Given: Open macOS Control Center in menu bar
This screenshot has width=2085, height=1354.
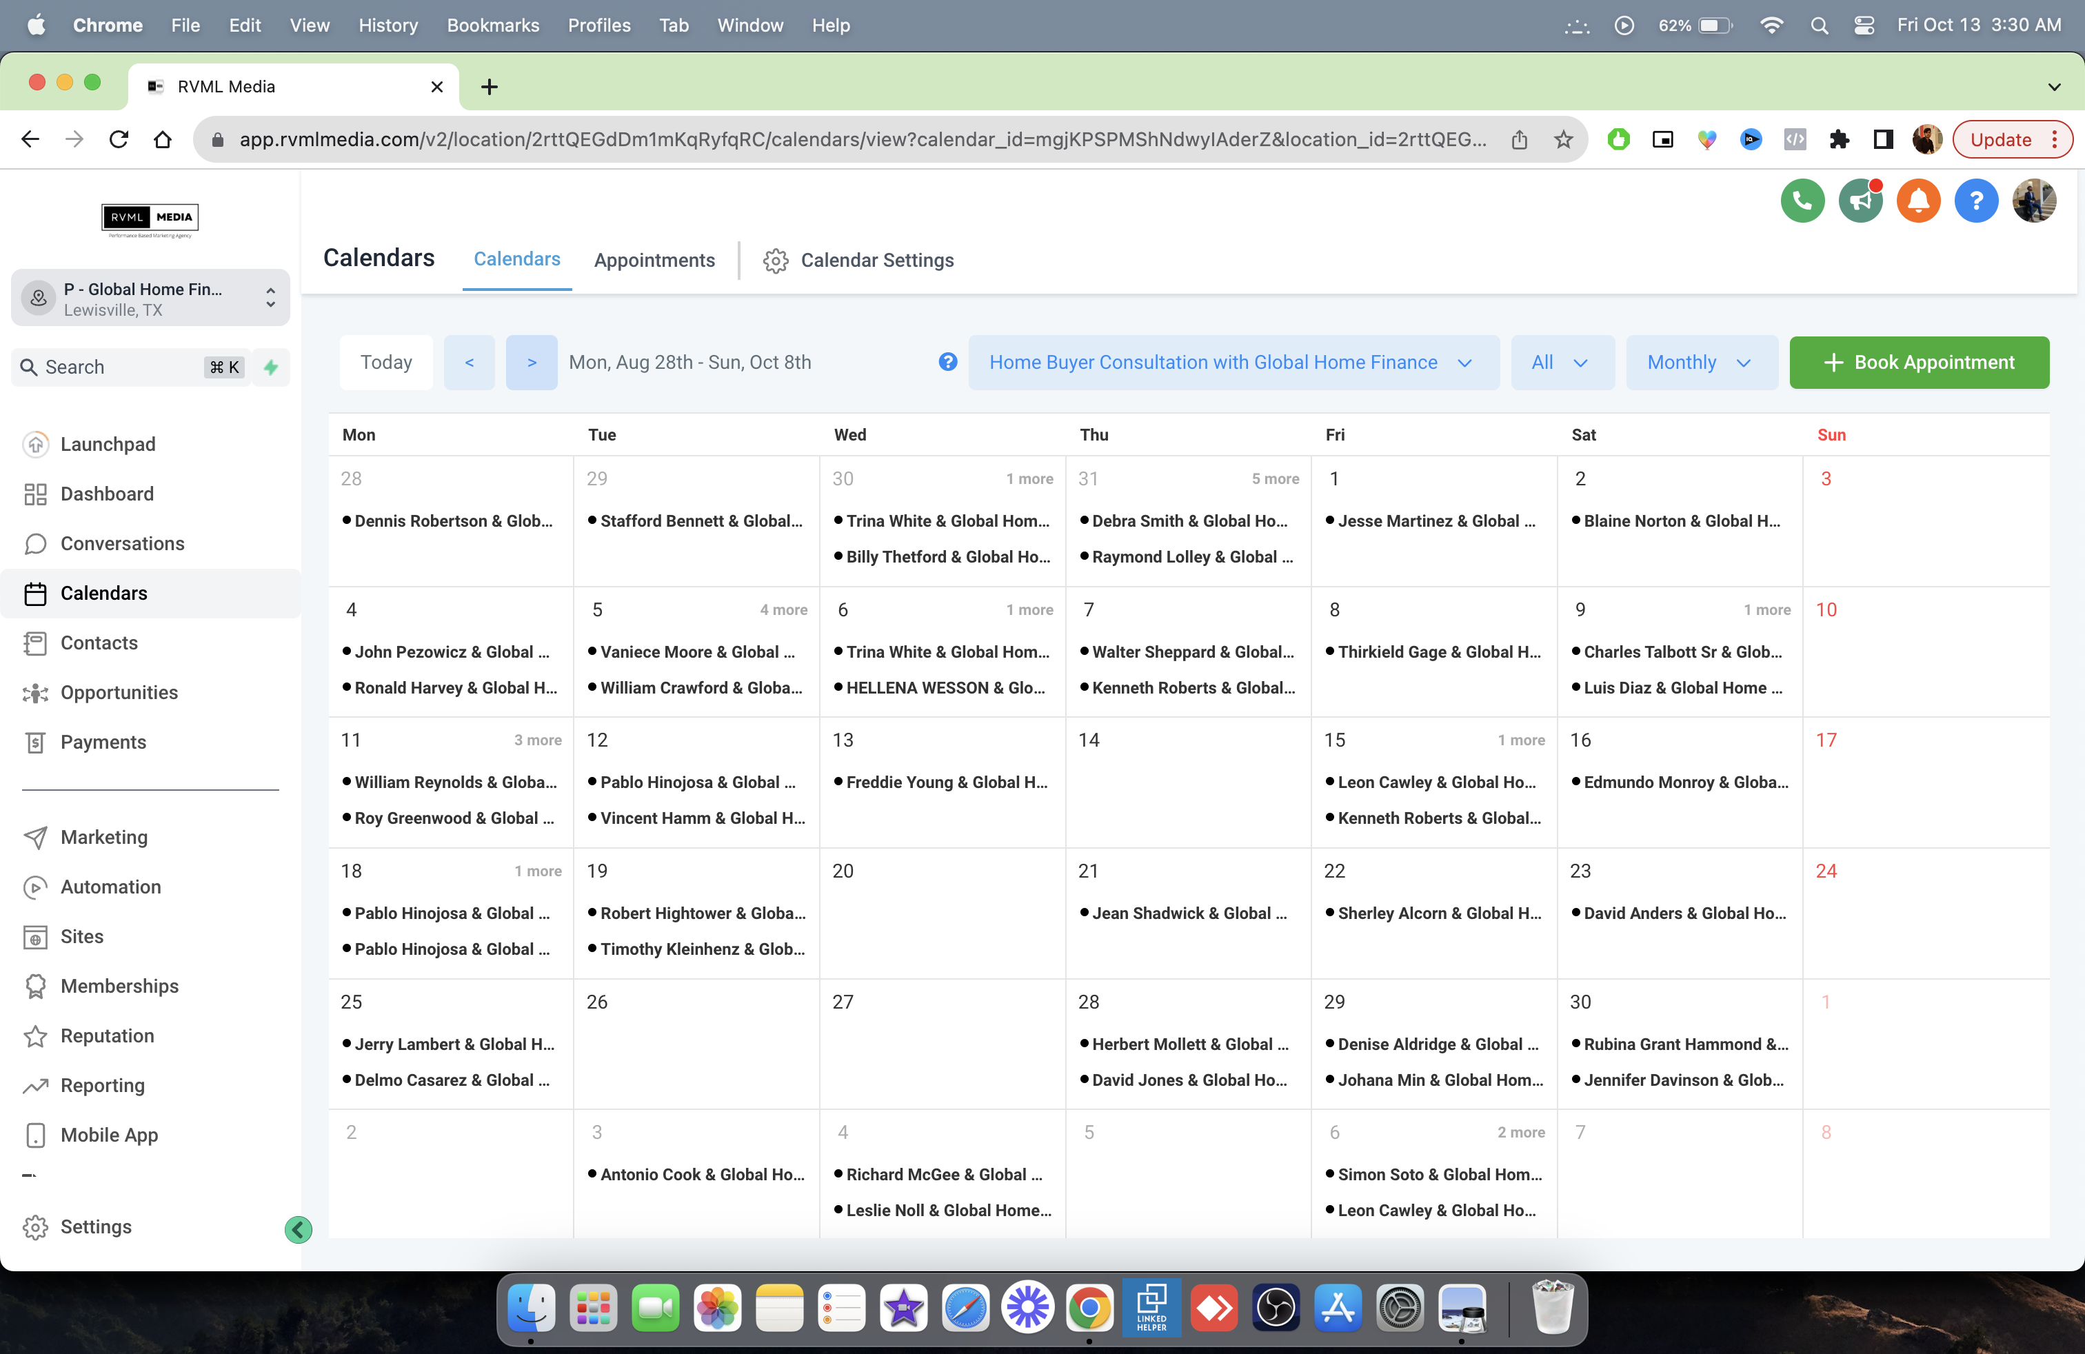Looking at the screenshot, I should click(x=1864, y=26).
